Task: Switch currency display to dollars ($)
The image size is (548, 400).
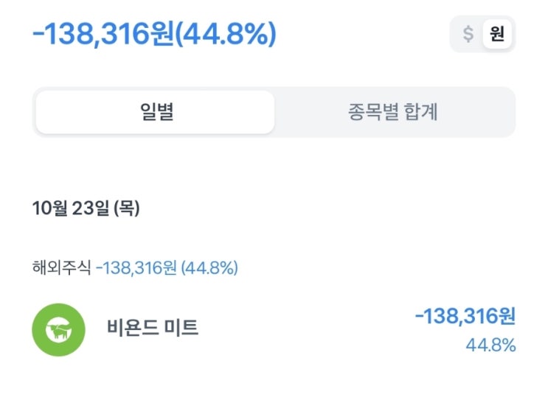Action: [x=468, y=34]
